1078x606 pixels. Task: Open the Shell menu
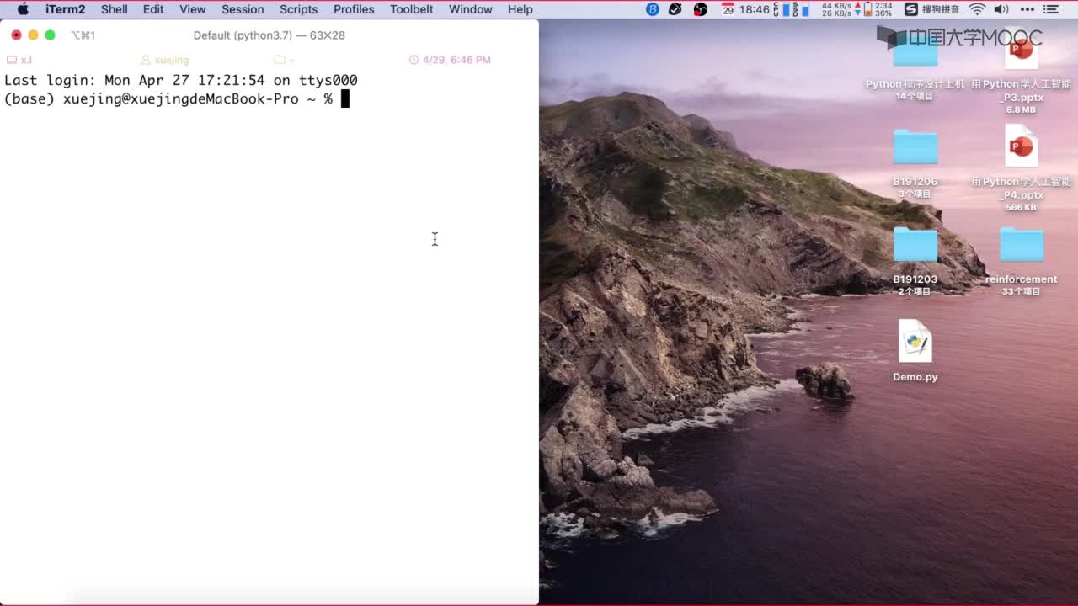pos(115,9)
